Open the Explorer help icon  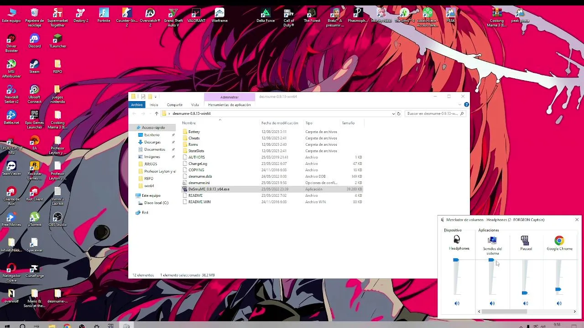click(x=466, y=105)
